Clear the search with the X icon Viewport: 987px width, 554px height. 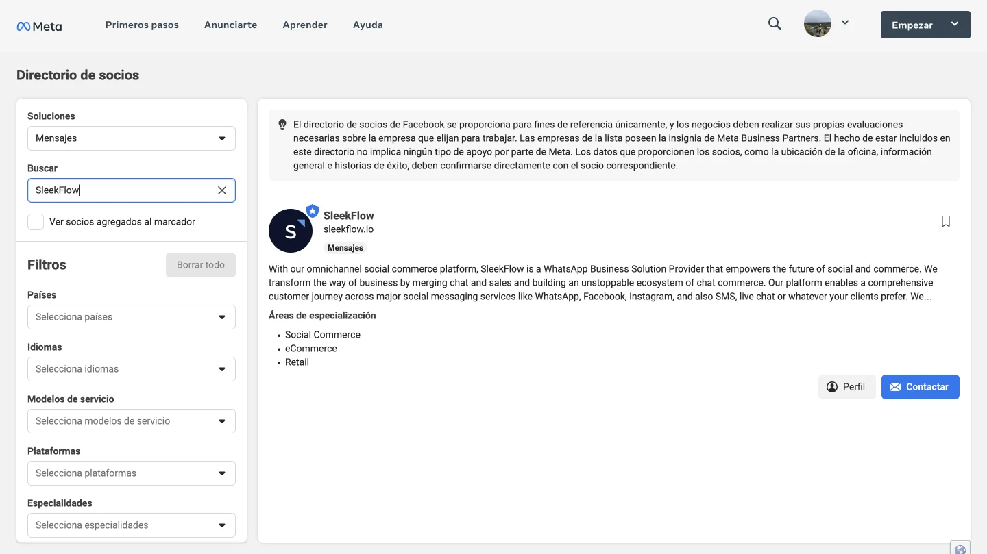(x=221, y=190)
